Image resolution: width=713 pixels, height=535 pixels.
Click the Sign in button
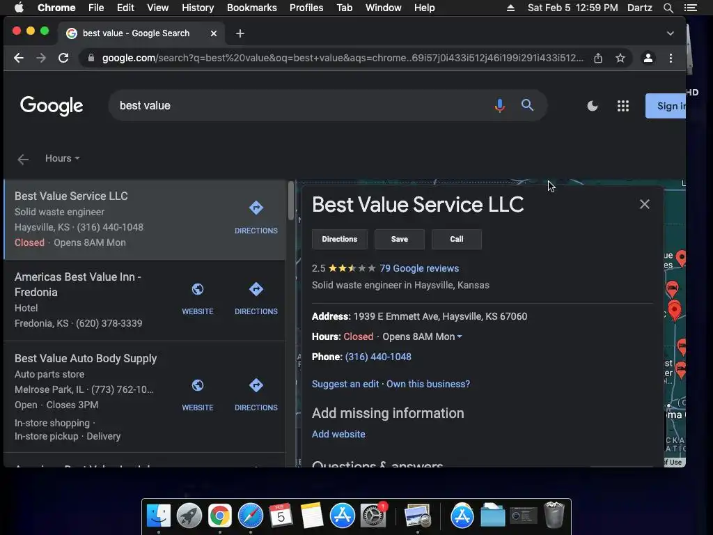[666, 106]
